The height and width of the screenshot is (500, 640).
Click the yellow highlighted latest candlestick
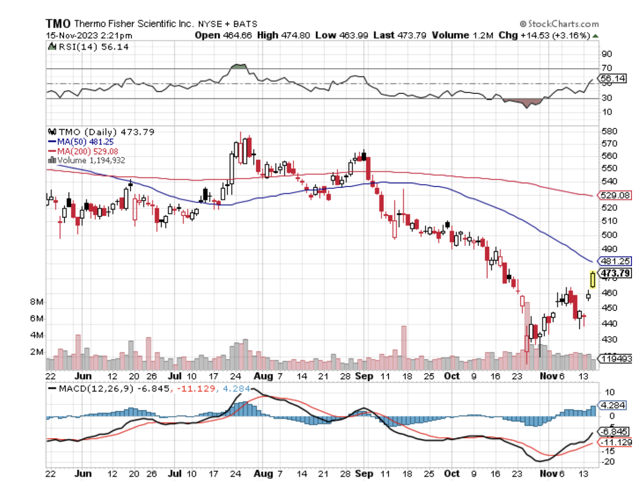pos(592,280)
